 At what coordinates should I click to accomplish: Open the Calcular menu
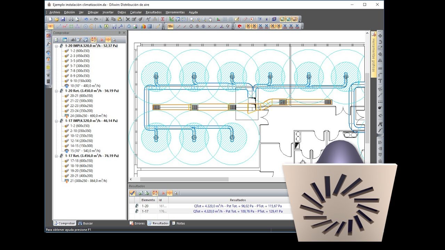tap(136, 12)
